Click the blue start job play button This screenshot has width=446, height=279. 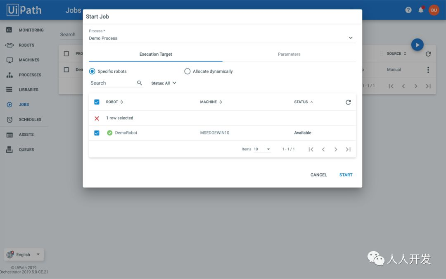pyautogui.click(x=417, y=45)
